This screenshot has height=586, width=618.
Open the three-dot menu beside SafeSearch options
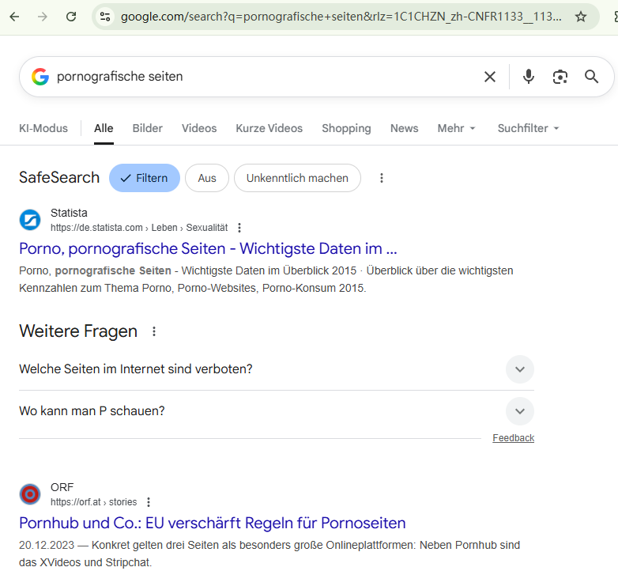[382, 178]
